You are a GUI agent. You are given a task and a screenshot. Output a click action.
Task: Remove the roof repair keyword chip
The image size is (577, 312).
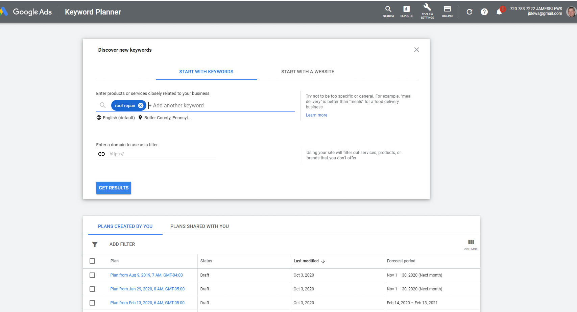141,105
